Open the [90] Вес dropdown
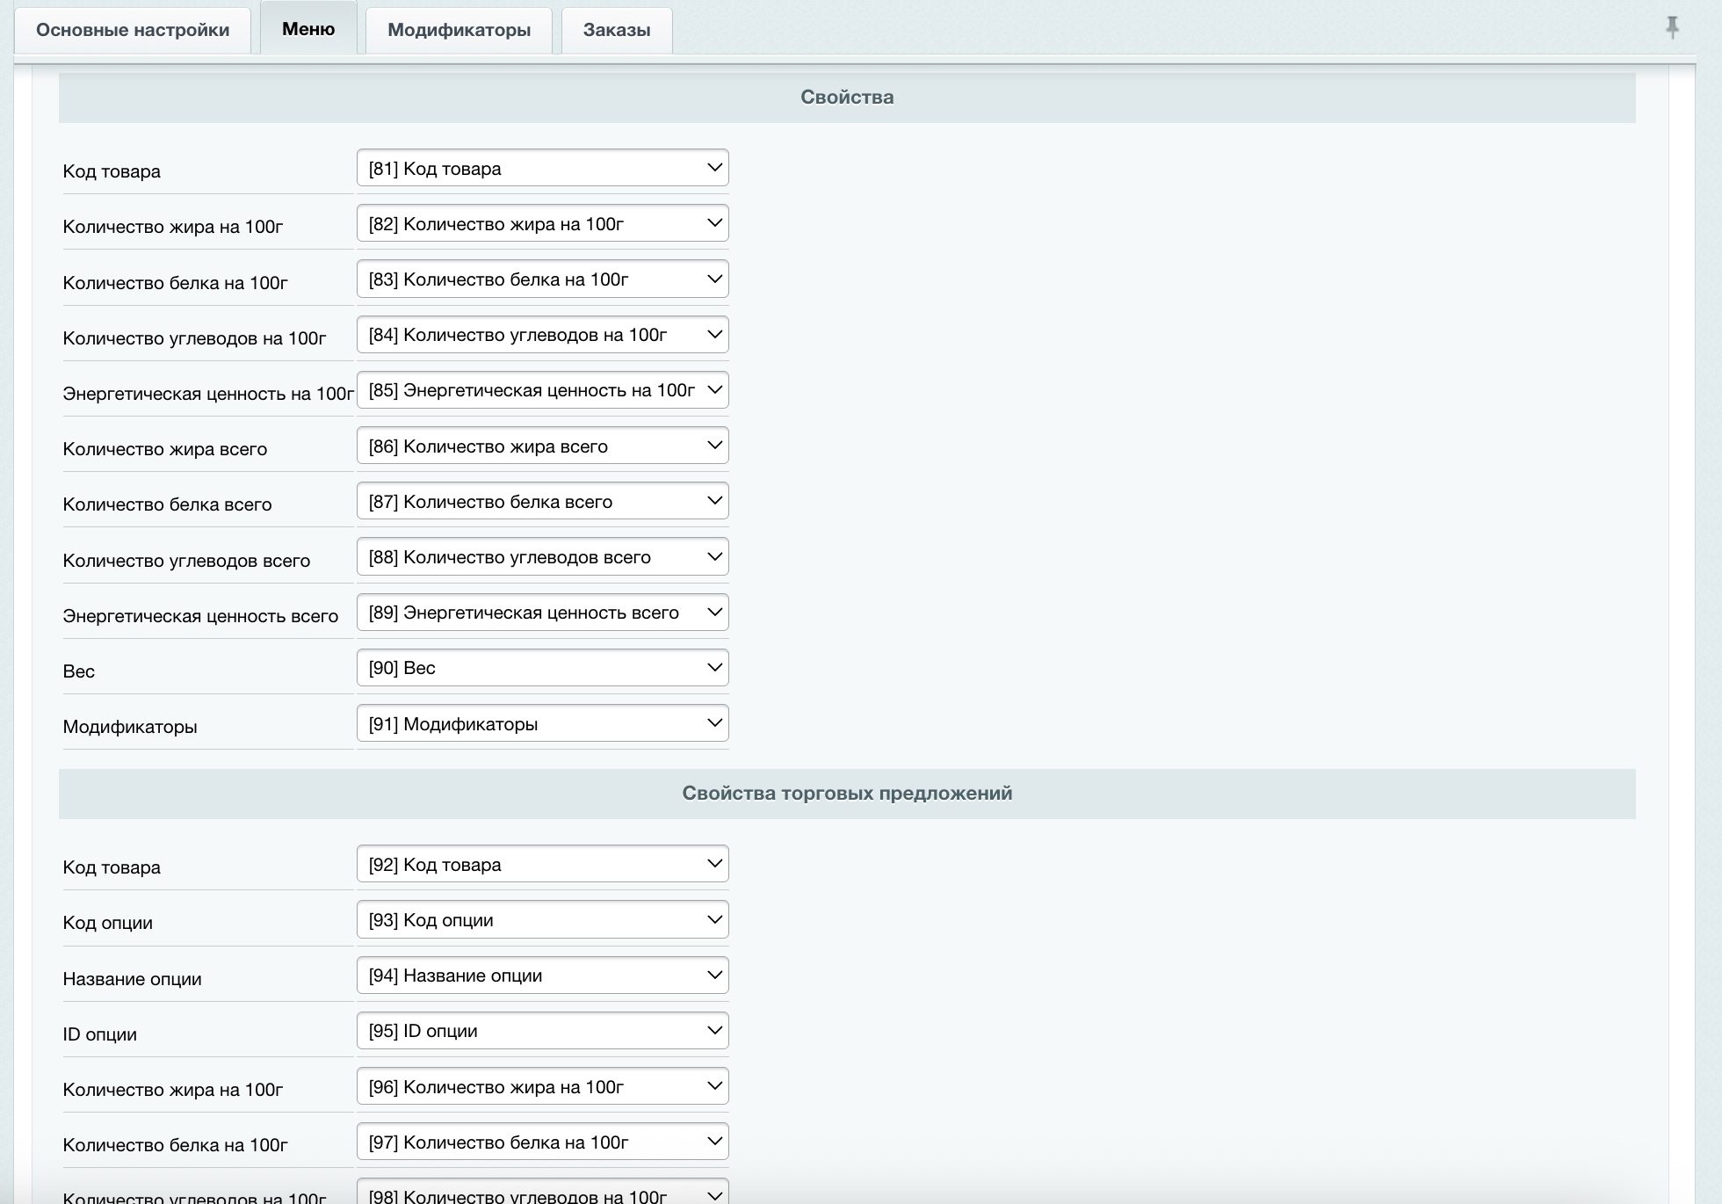 pos(542,668)
